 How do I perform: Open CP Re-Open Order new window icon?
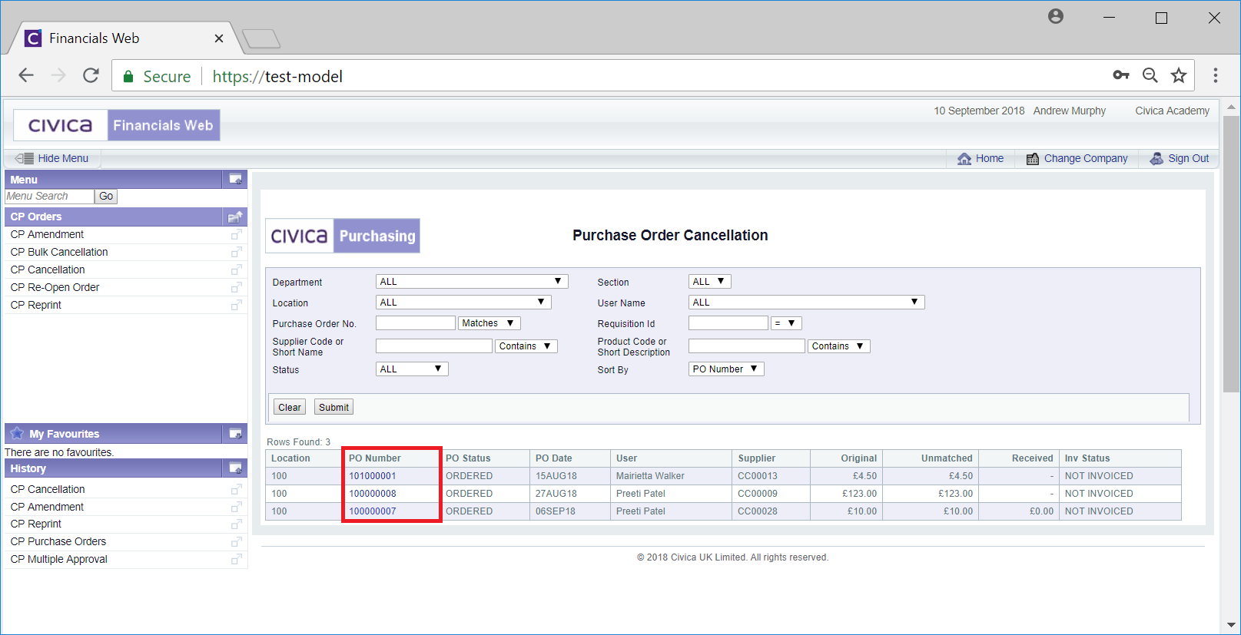point(236,287)
